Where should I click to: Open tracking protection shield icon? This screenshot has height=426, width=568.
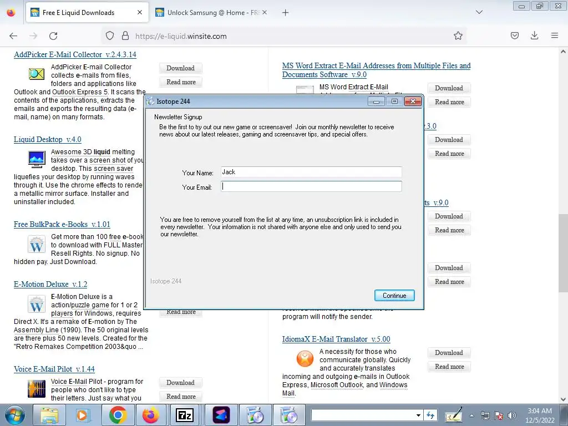click(110, 36)
